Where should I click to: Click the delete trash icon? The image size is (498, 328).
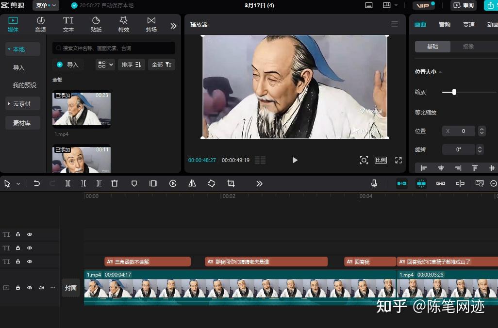point(115,183)
